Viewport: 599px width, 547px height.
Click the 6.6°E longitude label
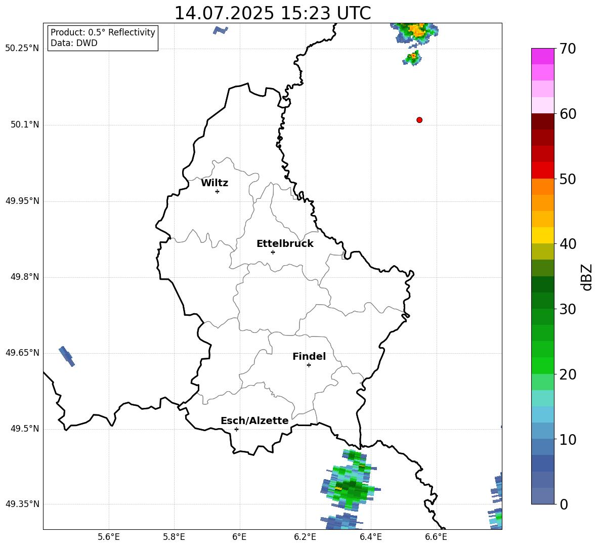tap(436, 537)
